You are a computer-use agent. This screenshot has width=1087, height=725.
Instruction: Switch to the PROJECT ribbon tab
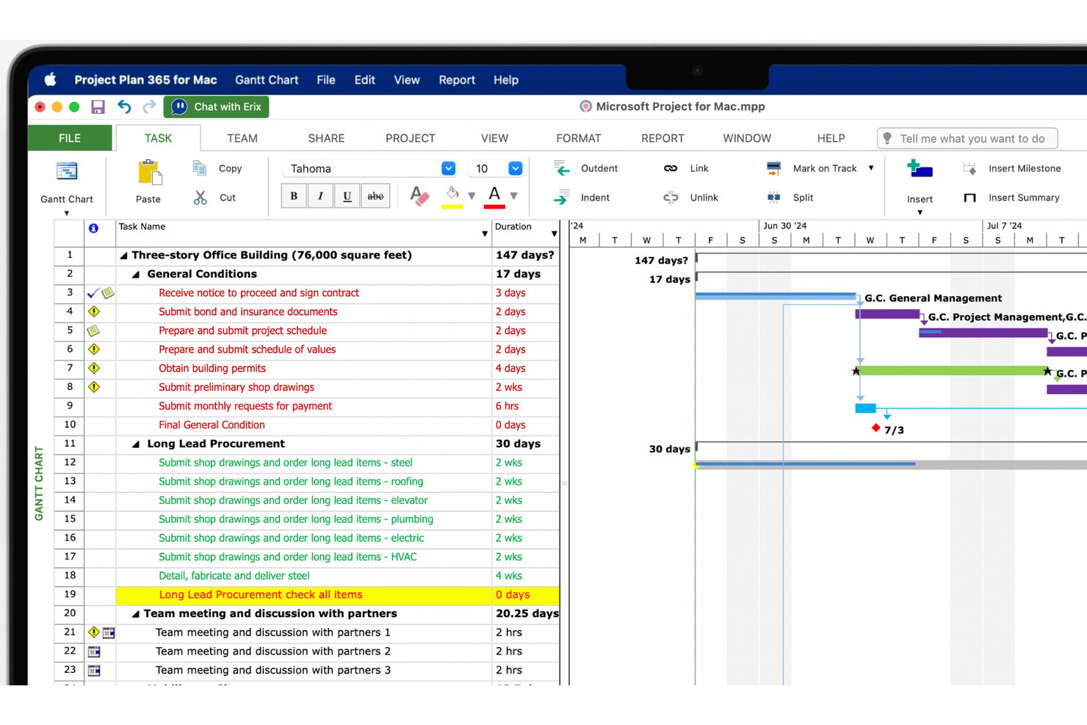click(x=411, y=138)
